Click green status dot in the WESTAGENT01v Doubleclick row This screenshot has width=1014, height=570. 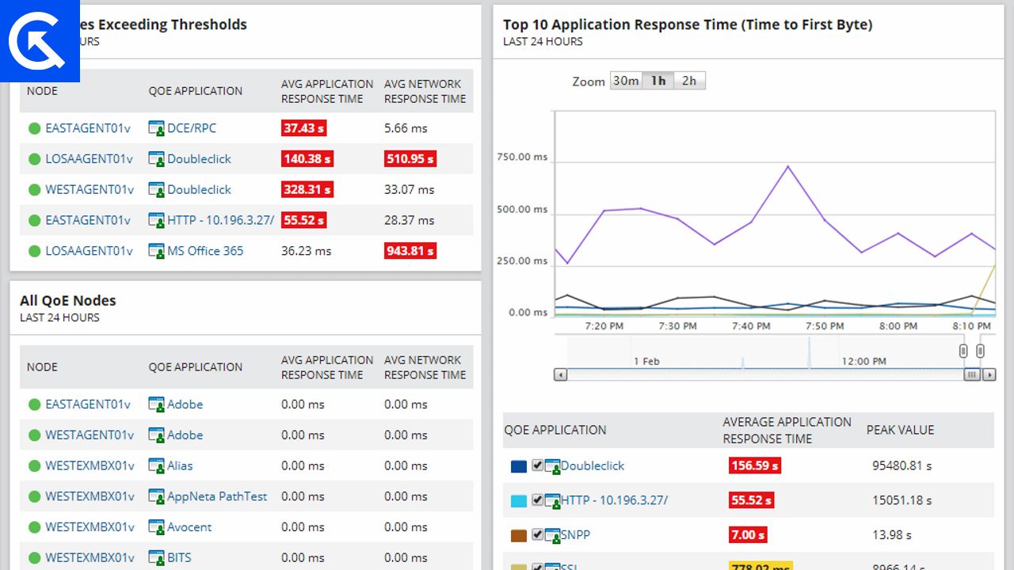[34, 190]
